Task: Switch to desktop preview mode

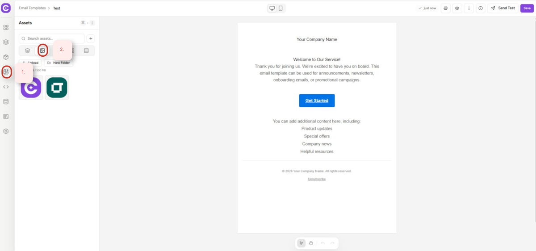Action: coord(272,8)
